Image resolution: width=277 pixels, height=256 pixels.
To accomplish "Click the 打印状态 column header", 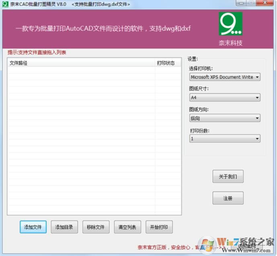I will click(166, 63).
